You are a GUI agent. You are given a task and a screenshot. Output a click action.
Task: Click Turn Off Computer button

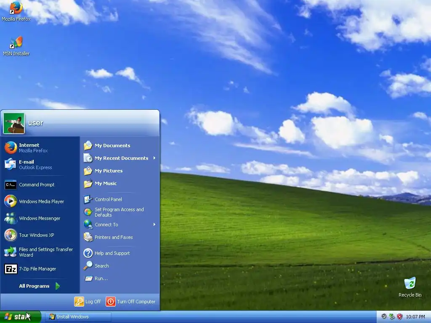pyautogui.click(x=131, y=301)
